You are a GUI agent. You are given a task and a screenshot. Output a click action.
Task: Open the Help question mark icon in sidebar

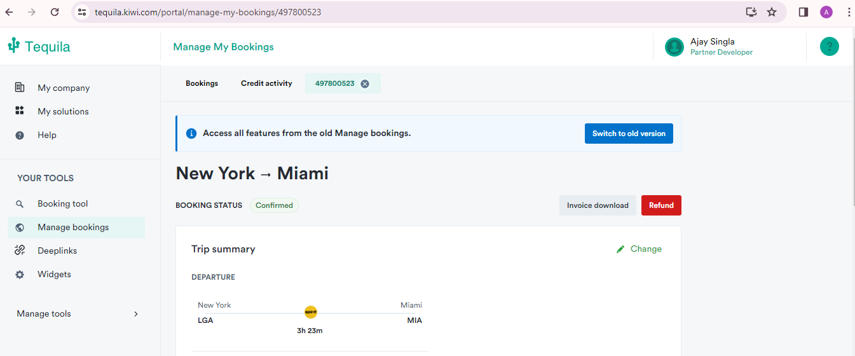pos(20,135)
